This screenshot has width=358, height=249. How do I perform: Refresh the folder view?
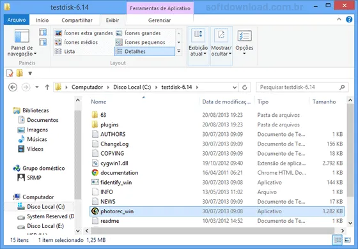click(x=244, y=87)
